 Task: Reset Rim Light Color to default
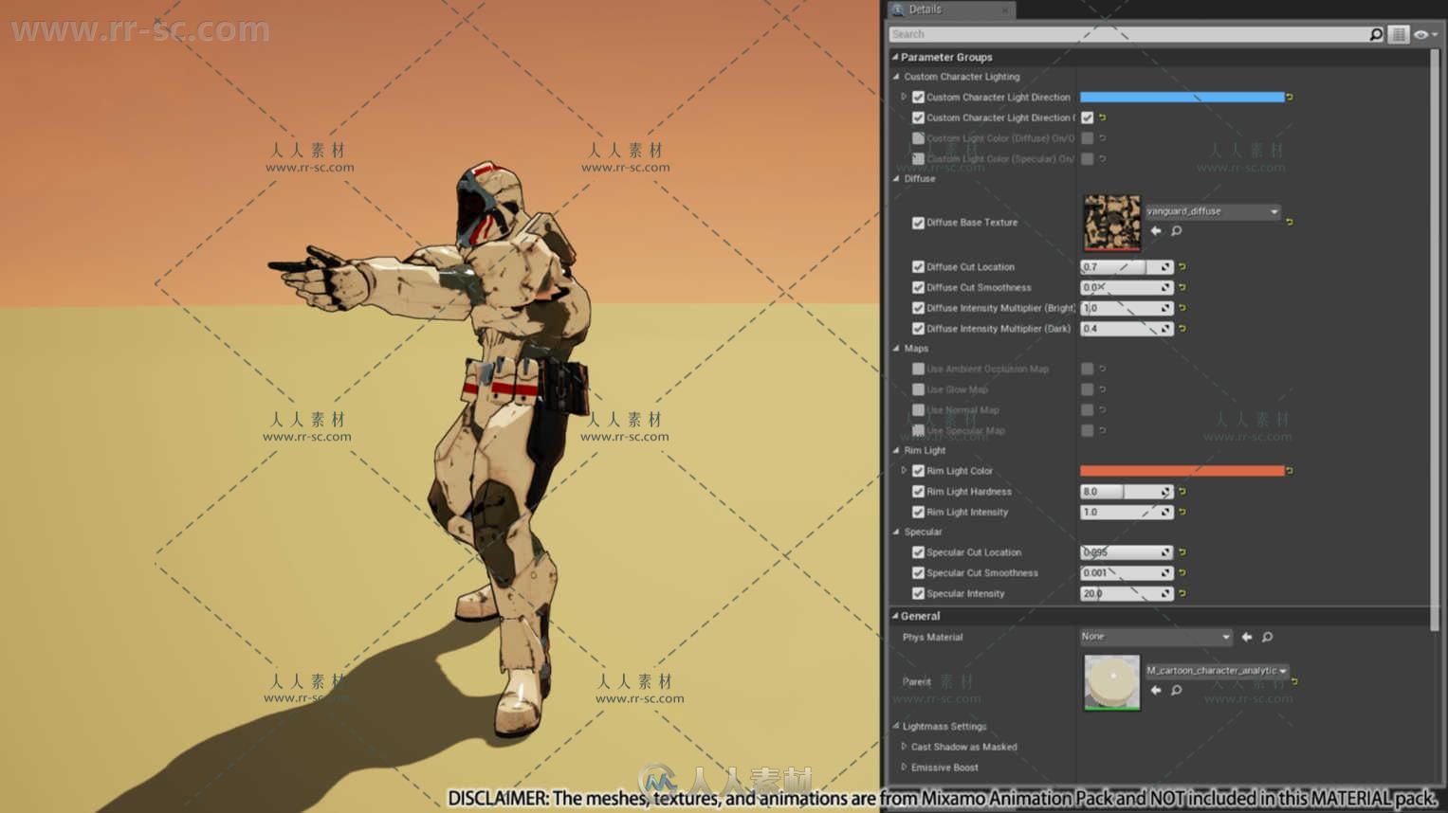(1290, 470)
